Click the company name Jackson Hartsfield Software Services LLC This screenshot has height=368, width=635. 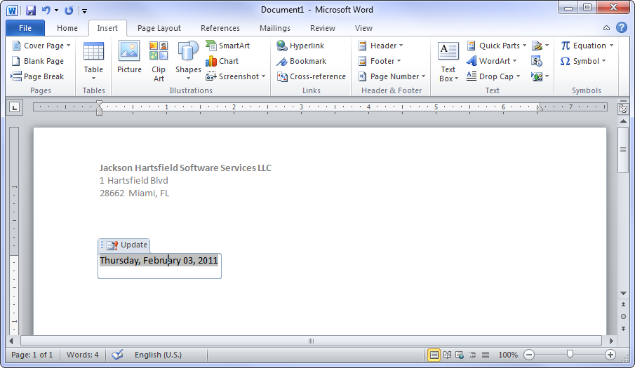185,168
